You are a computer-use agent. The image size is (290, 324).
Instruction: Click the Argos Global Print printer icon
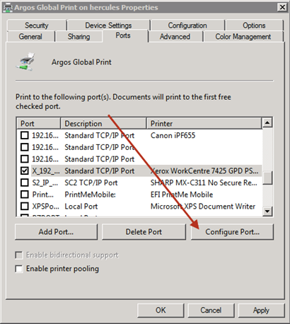[25, 62]
